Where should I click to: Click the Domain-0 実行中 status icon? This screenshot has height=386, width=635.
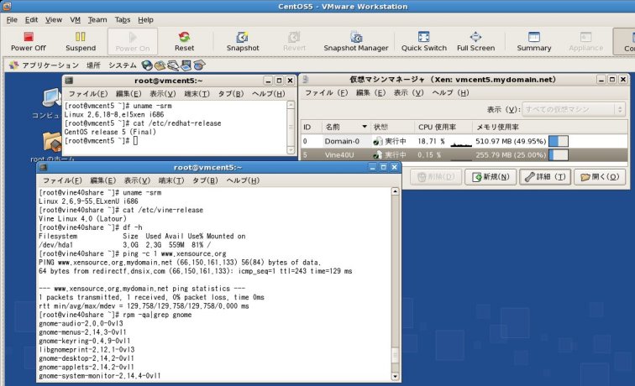[377, 141]
